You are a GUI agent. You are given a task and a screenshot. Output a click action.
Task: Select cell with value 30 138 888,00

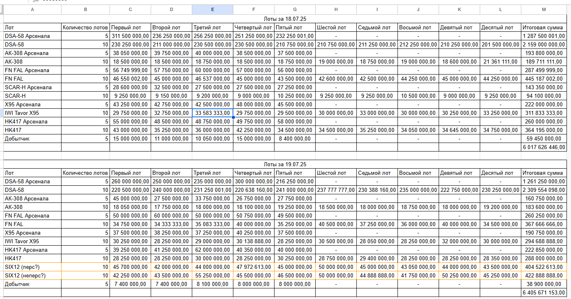[254, 241]
